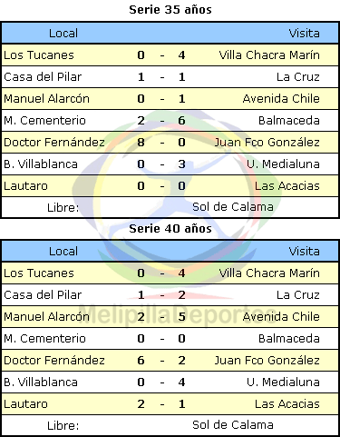340x437 pixels.
Task: Click the Serie 40 años heading
Action: [170, 228]
